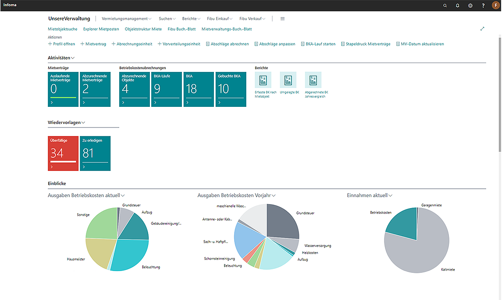The width and height of the screenshot is (502, 300).
Task: Open the Erfasste BK nach Mietobjekt report
Action: 263,80
